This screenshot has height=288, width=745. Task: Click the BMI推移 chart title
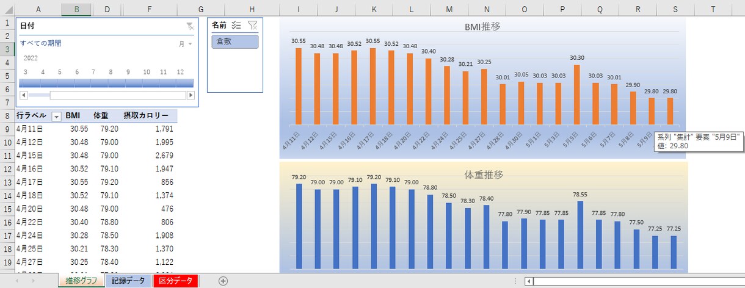pyautogui.click(x=483, y=26)
